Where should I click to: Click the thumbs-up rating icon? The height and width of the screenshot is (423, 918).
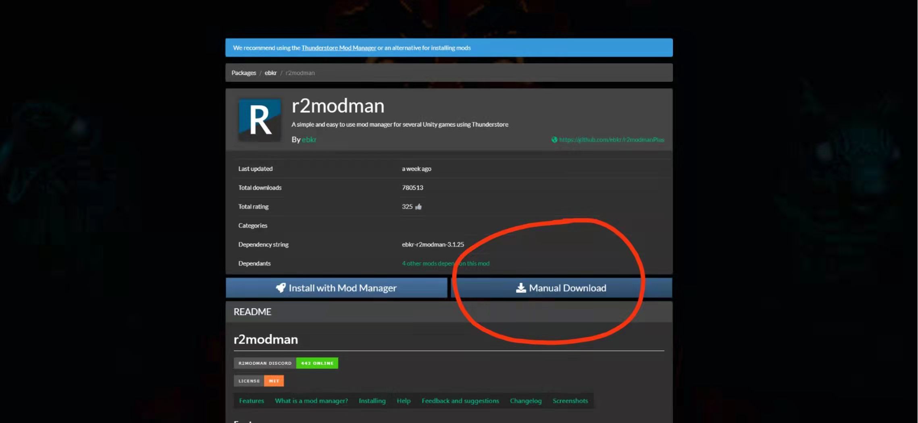click(x=418, y=207)
